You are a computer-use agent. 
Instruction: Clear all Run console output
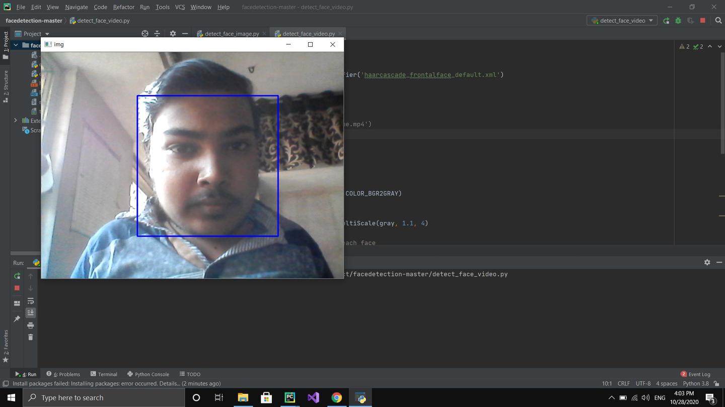[30, 337]
